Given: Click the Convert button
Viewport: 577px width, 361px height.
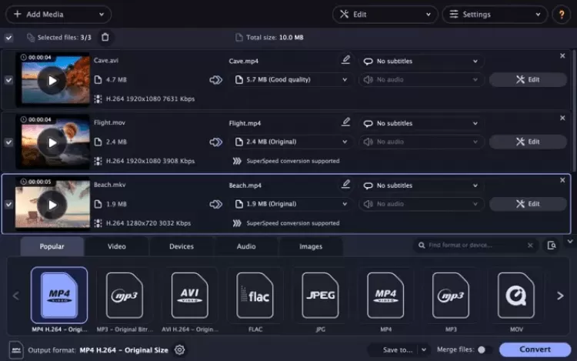Looking at the screenshot, I should (535, 349).
